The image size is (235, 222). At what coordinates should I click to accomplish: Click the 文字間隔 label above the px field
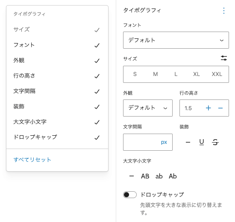click(132, 127)
